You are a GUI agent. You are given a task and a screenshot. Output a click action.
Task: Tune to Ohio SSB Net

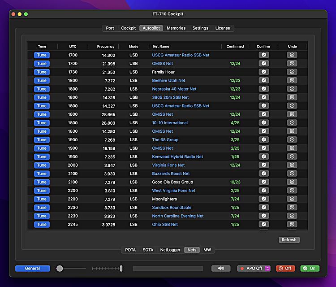click(x=42, y=224)
